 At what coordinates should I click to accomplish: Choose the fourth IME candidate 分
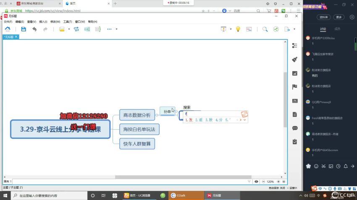219,120
